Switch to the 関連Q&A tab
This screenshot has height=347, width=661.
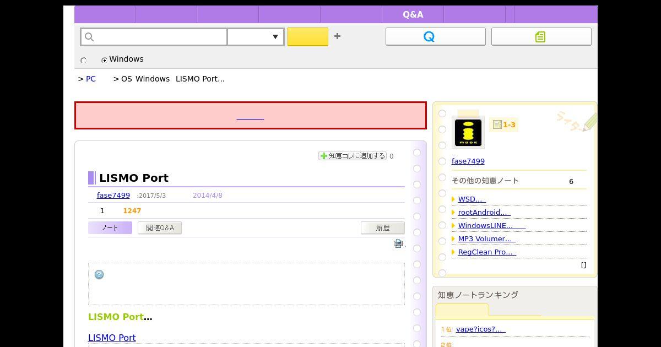[x=160, y=228]
